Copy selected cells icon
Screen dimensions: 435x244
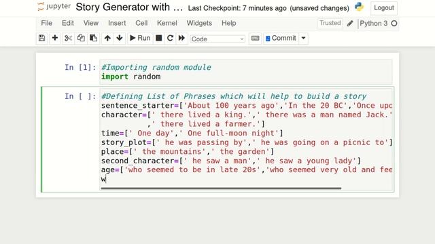81,38
